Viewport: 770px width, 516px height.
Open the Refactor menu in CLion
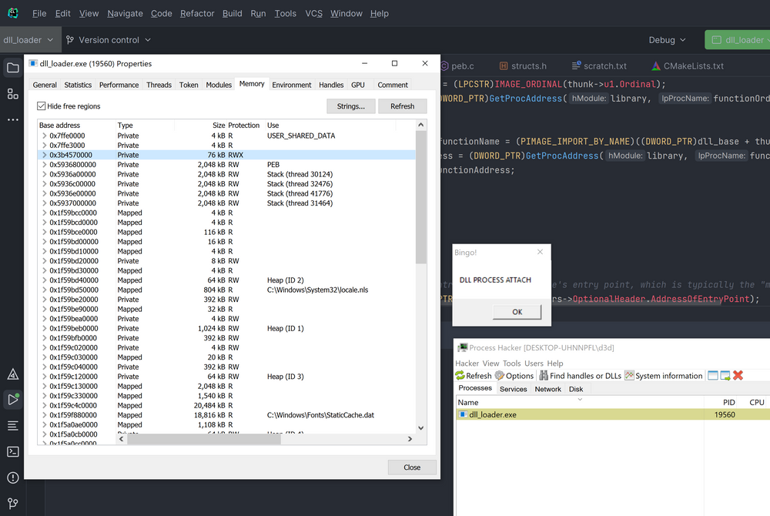197,13
